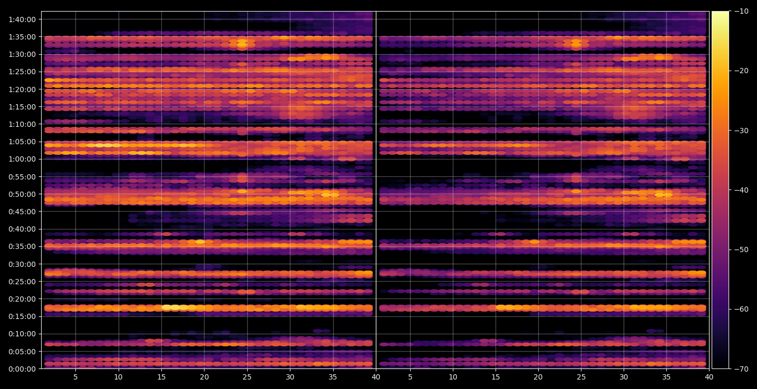Click the 1:35:00 y-axis time label
This screenshot has height=389, width=757.
[x=23, y=37]
